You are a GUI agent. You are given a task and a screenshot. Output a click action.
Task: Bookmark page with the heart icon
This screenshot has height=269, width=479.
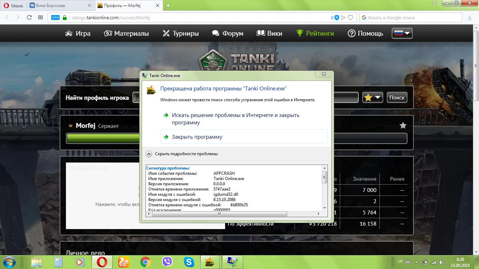point(350,18)
